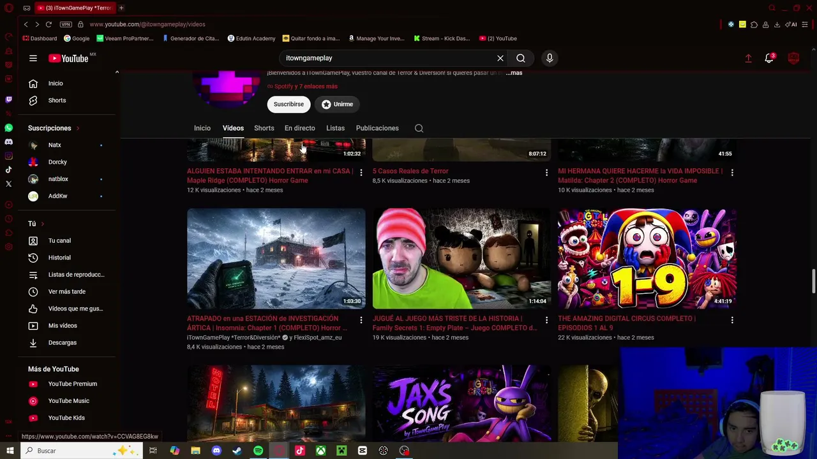Search within the channel using magnifier icon
Viewport: 817px width, 459px height.
click(x=419, y=128)
